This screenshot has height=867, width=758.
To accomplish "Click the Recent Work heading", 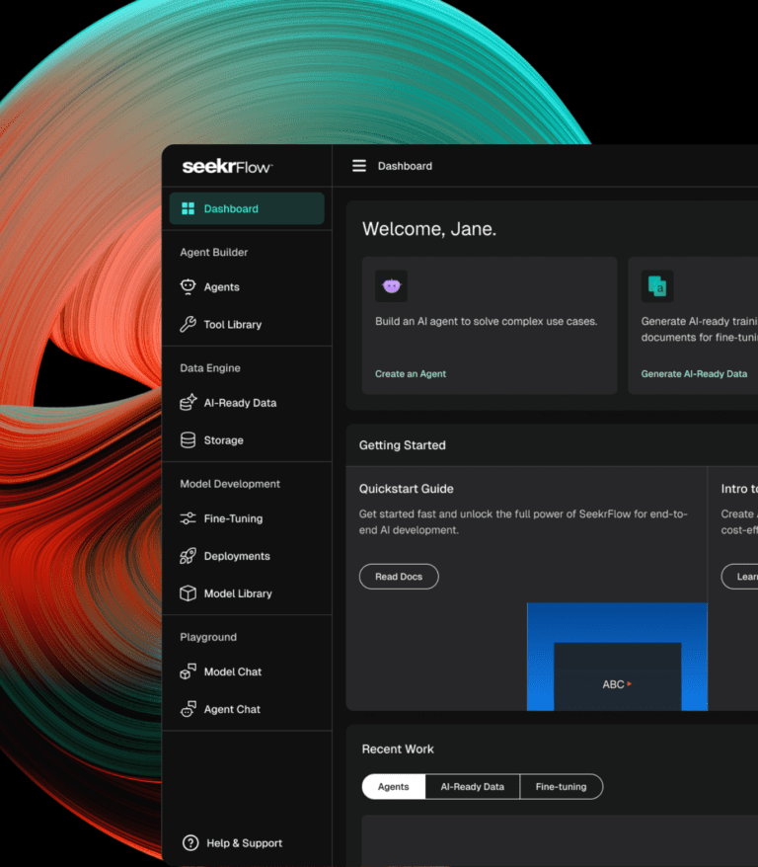I will pyautogui.click(x=398, y=749).
